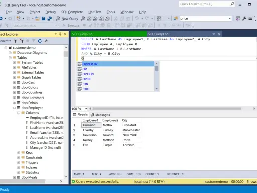Click the Object Explorer refresh icon

40,41
